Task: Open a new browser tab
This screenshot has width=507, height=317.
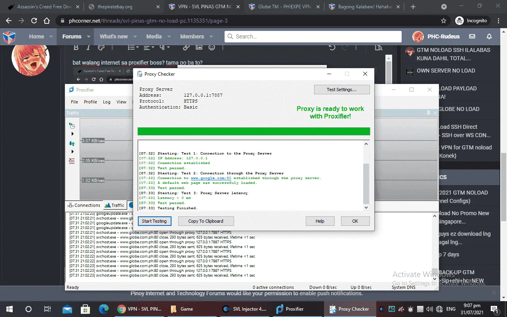Action: pyautogui.click(x=413, y=7)
